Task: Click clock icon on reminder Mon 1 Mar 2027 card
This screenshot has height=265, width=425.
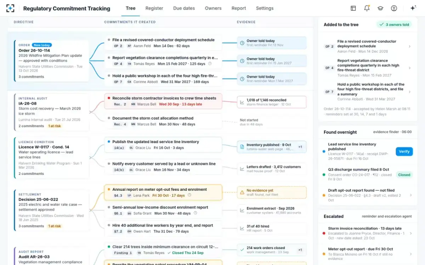Action: [242, 78]
